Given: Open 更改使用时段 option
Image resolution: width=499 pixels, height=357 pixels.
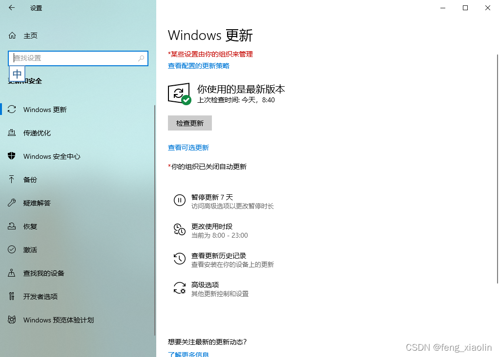Looking at the screenshot, I should pos(211,231).
